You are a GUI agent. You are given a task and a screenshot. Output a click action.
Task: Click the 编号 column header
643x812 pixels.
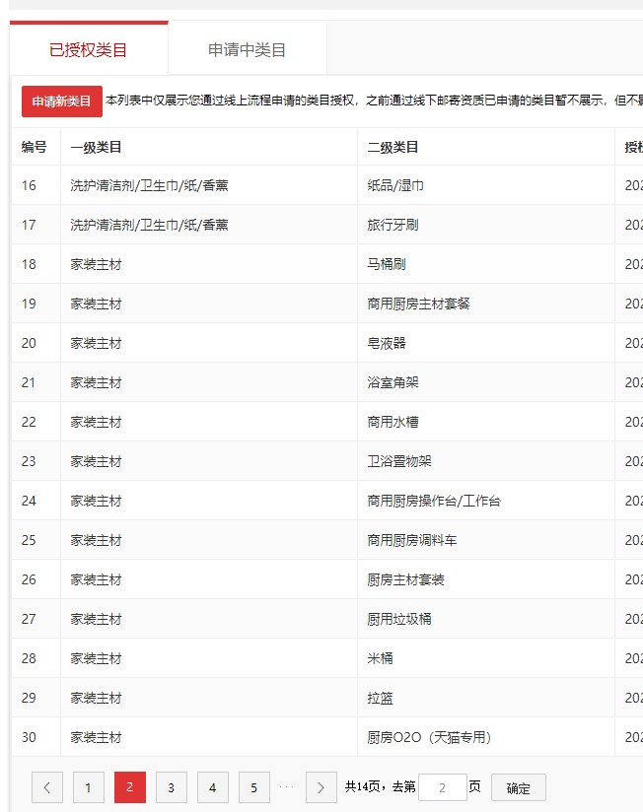(35, 147)
